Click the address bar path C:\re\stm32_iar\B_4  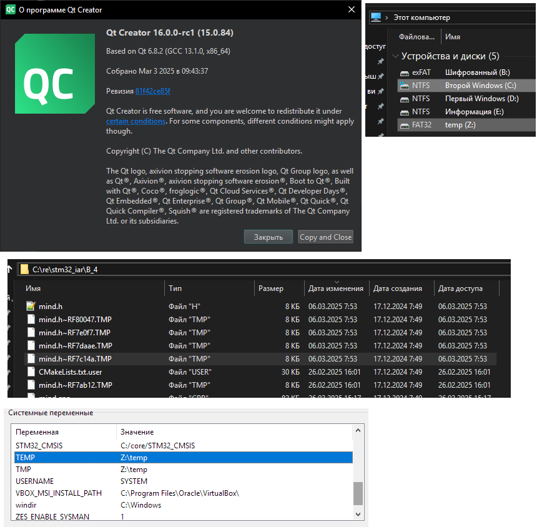point(65,269)
